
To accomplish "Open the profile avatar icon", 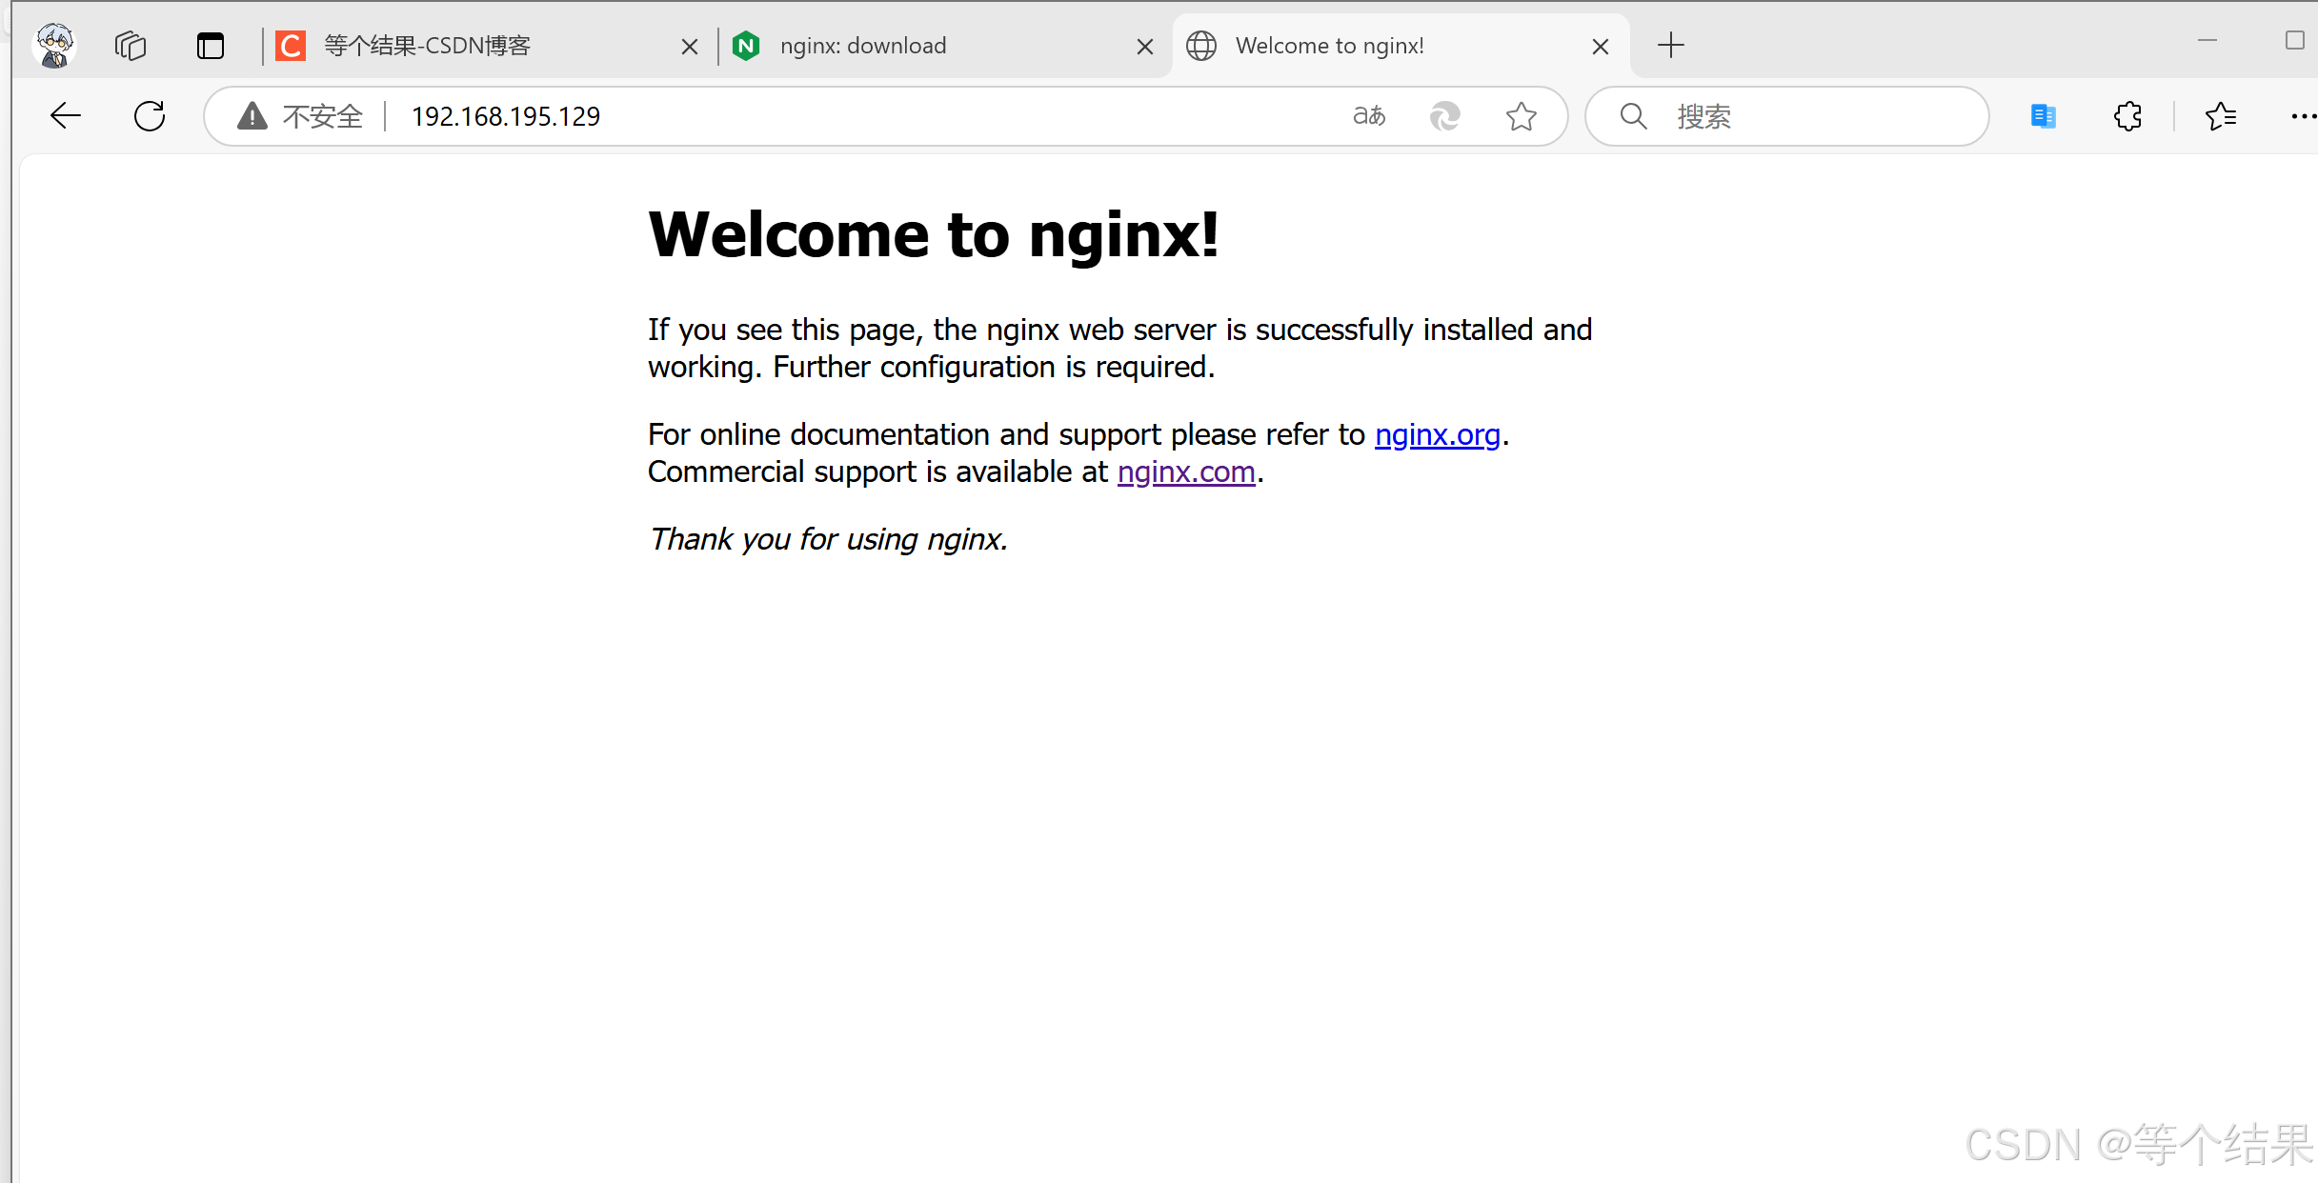I will click(x=54, y=45).
